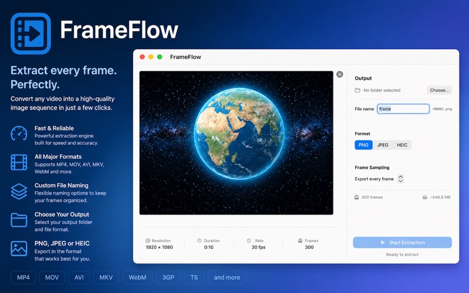Click the stacked layers Custom File Naming icon
Image resolution: width=469 pixels, height=293 pixels.
19,192
